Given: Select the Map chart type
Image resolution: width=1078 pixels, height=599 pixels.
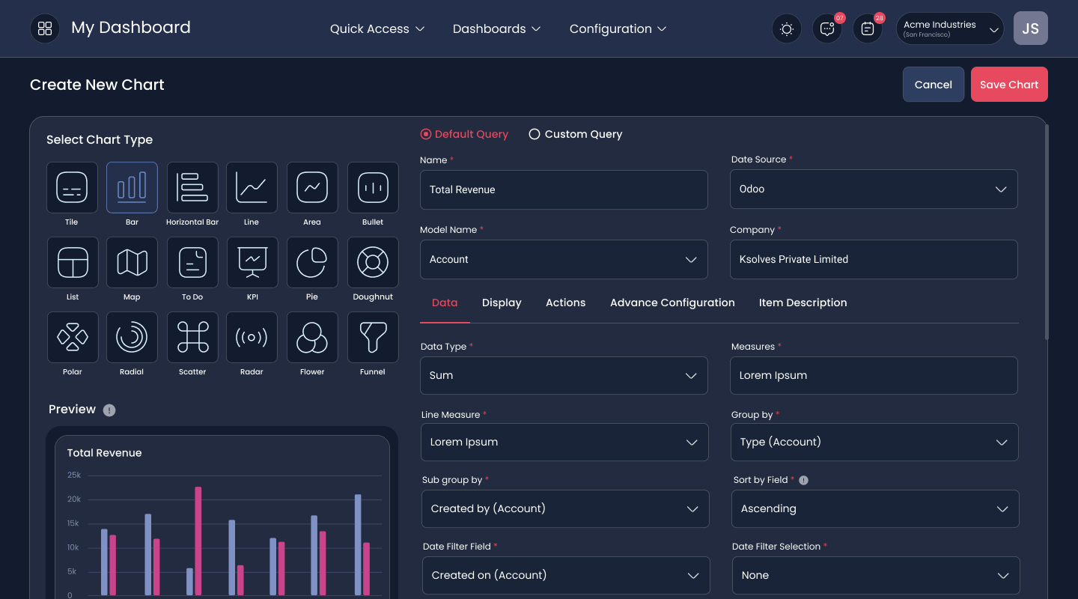Looking at the screenshot, I should [132, 262].
